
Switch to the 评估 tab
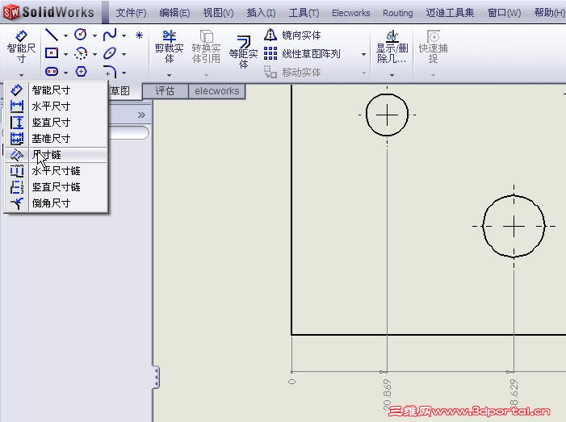[166, 91]
